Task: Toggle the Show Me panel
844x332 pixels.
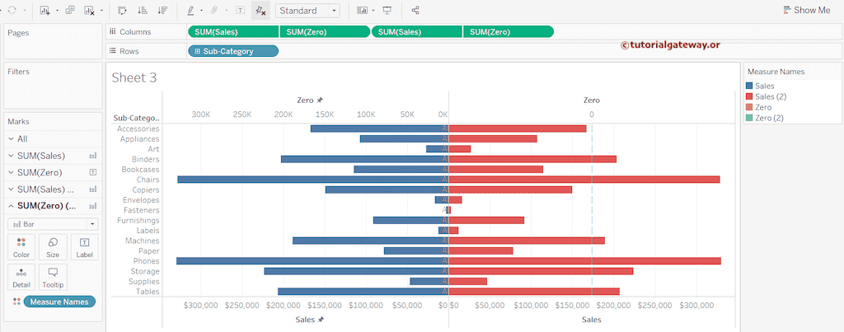Action: coord(806,11)
